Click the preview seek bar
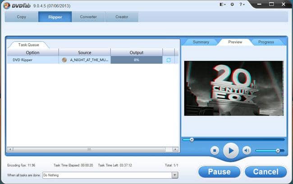The height and width of the screenshot is (184, 293). (233, 139)
